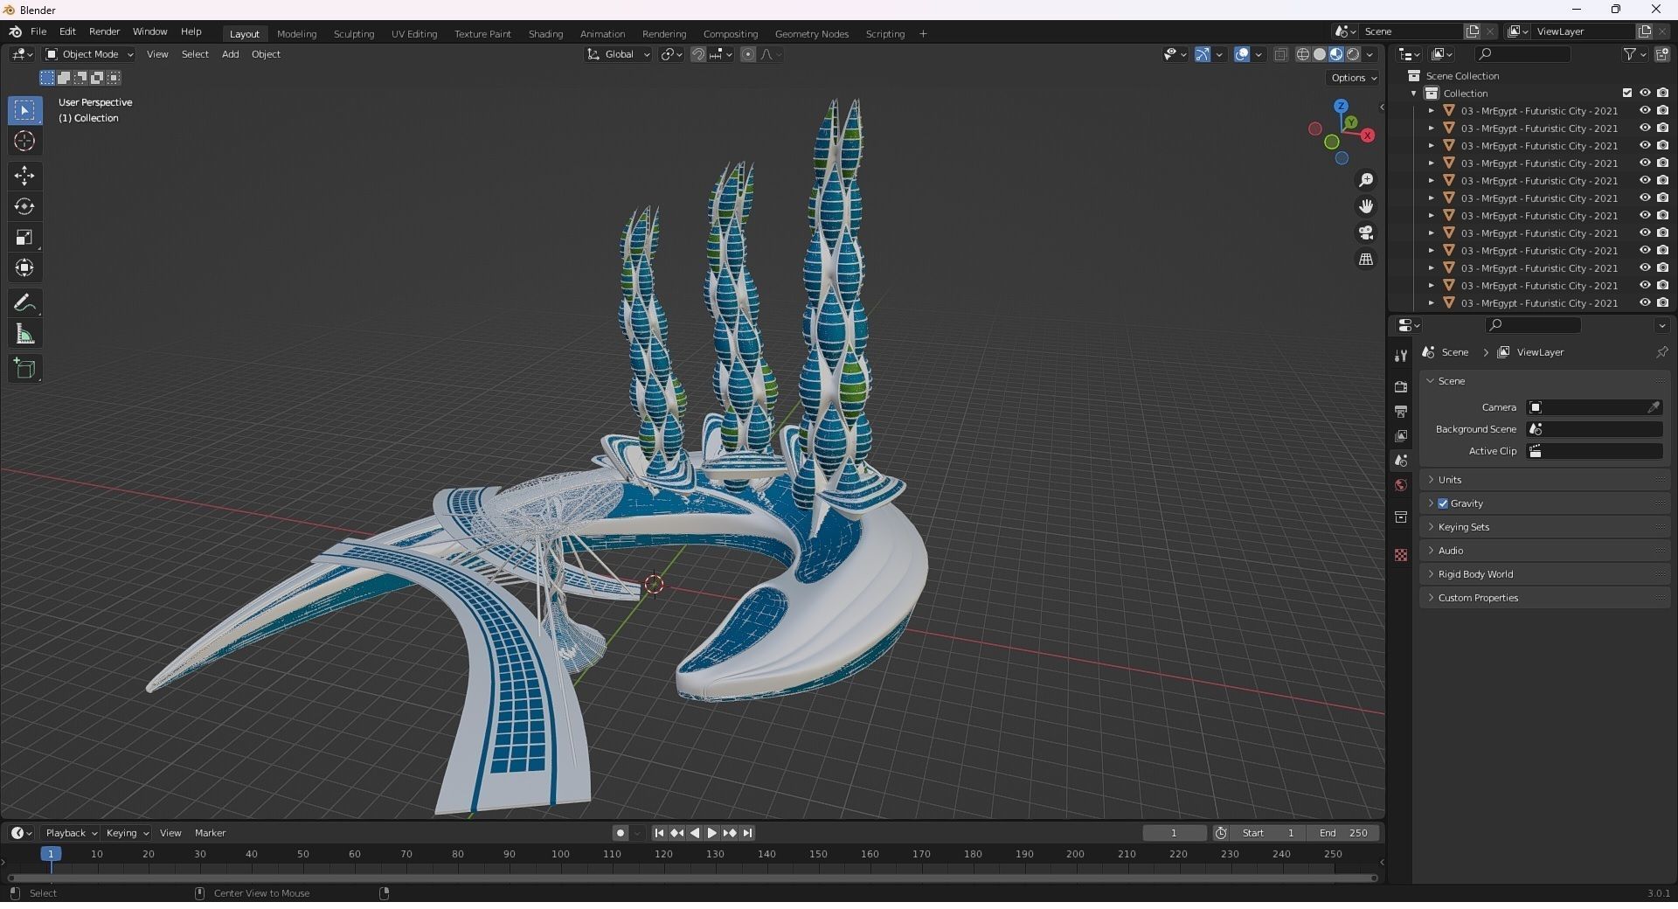The width and height of the screenshot is (1678, 909).
Task: Hide the first Futuristic City object in viewport
Action: coord(1645,111)
